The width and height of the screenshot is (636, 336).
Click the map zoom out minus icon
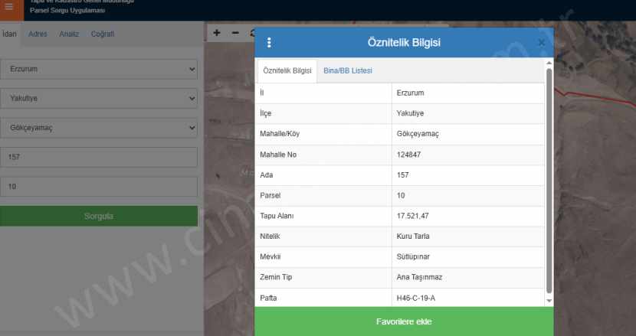point(234,33)
